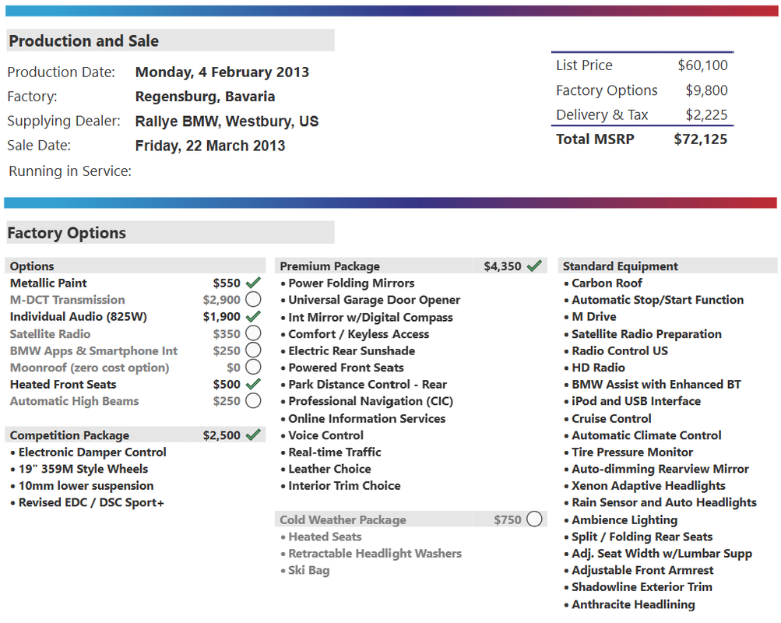Click dealer 'Rallye BMW, Westbury, US'
Image resolution: width=781 pixels, height=623 pixels.
point(227,121)
